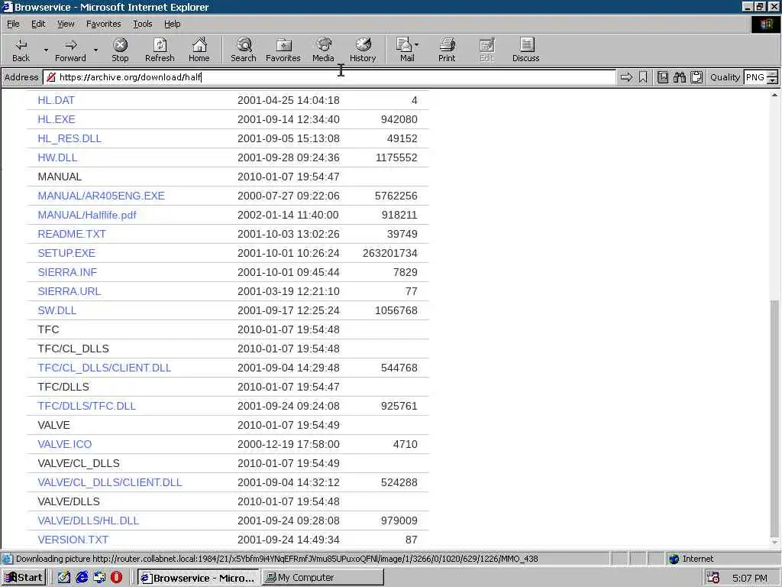Screen dimensions: 782x587
Task: Open the SW.DLL link
Action: click(57, 310)
